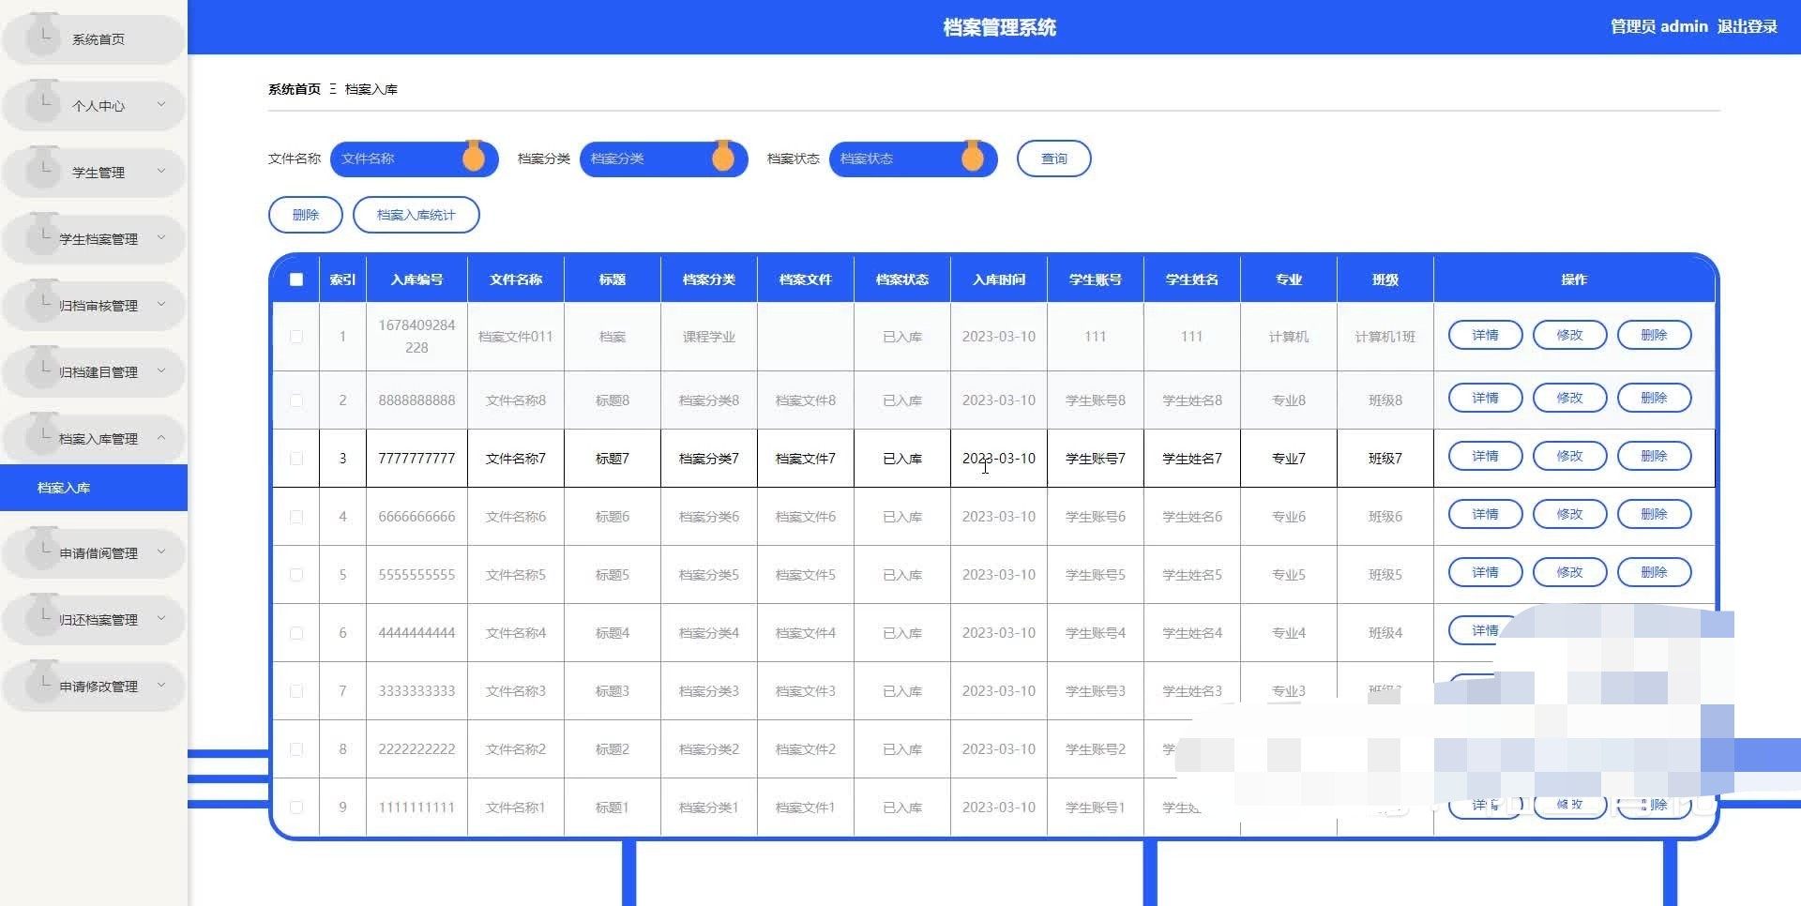Tick the checkbox for row 4444444444
1801x906 pixels.
pyautogui.click(x=296, y=633)
